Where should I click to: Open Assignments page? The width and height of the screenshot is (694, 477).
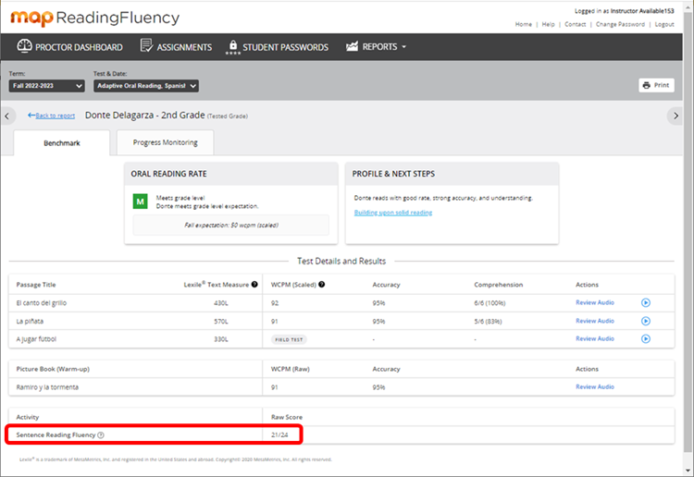(x=176, y=47)
